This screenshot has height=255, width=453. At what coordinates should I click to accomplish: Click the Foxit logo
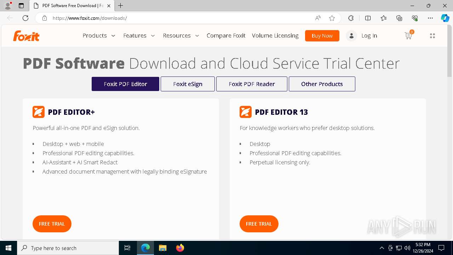click(x=26, y=36)
